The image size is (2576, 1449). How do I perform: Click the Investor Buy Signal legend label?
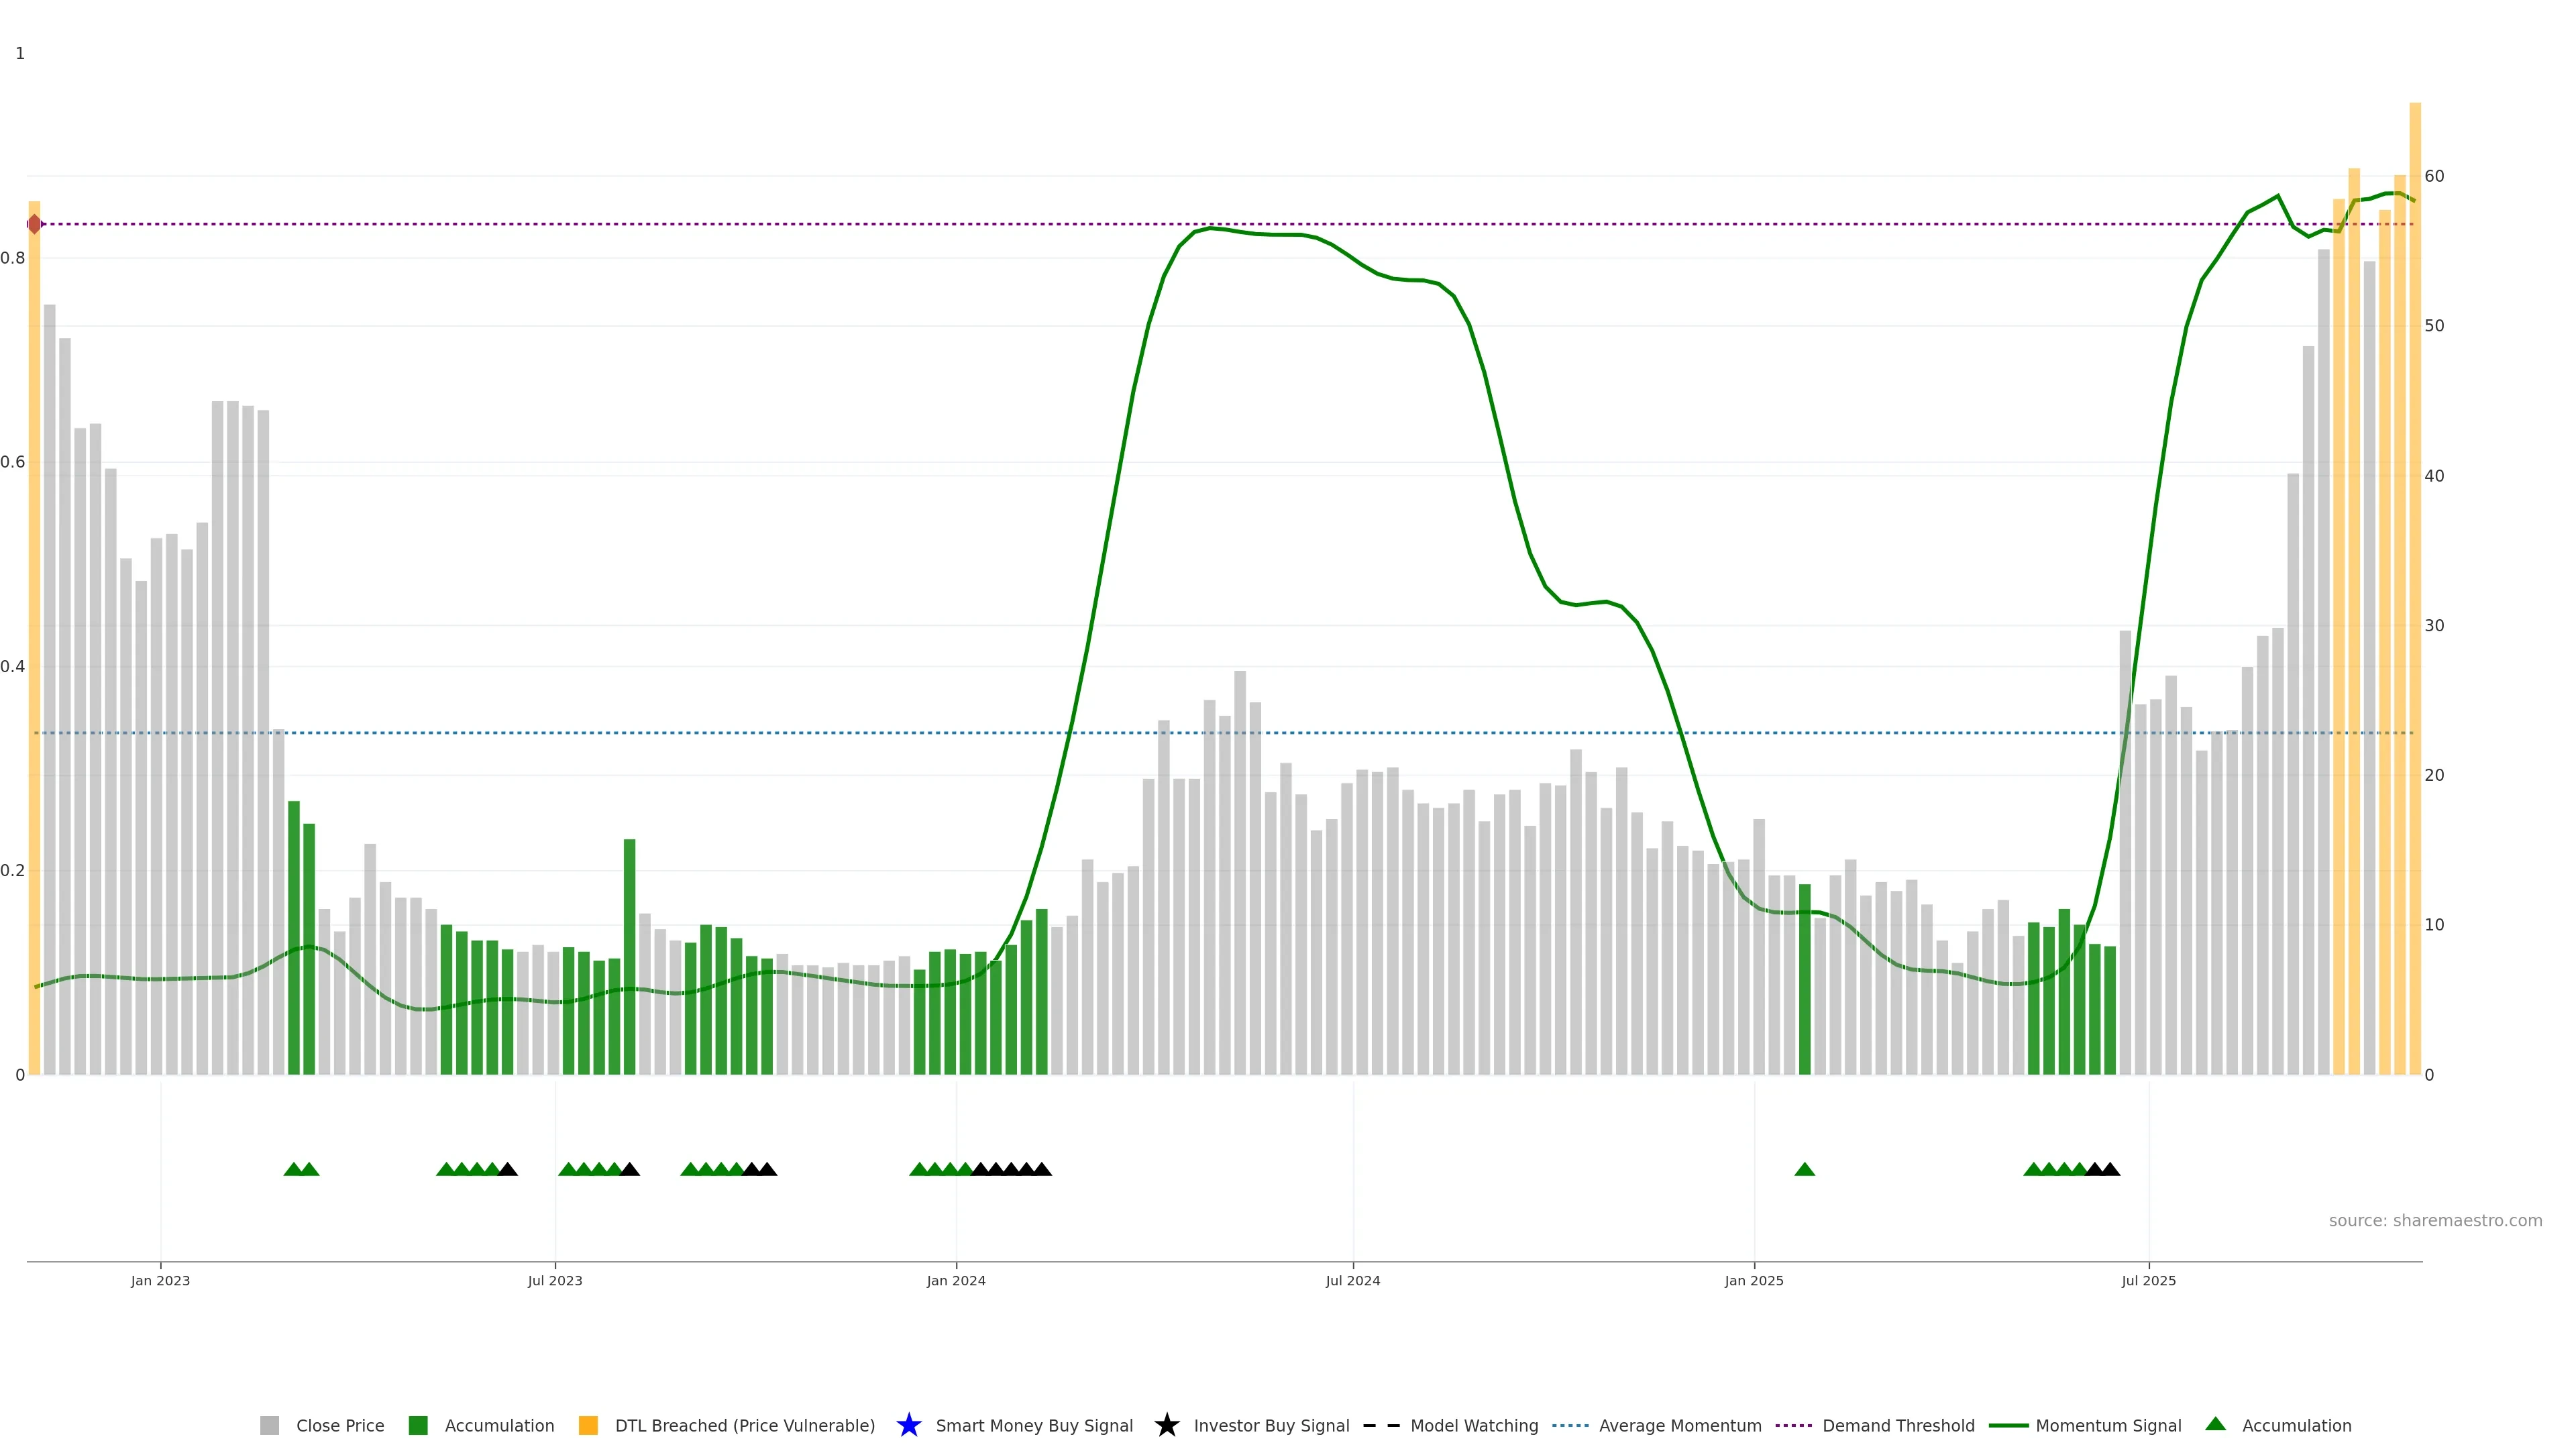pyautogui.click(x=1271, y=1425)
